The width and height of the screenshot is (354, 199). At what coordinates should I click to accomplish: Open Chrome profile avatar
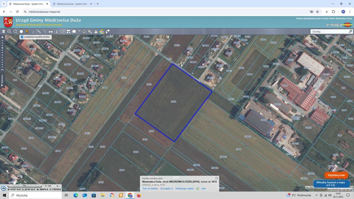343,12
